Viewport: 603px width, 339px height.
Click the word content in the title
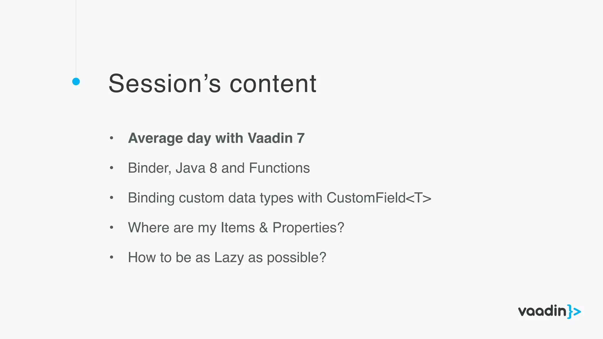coord(273,84)
